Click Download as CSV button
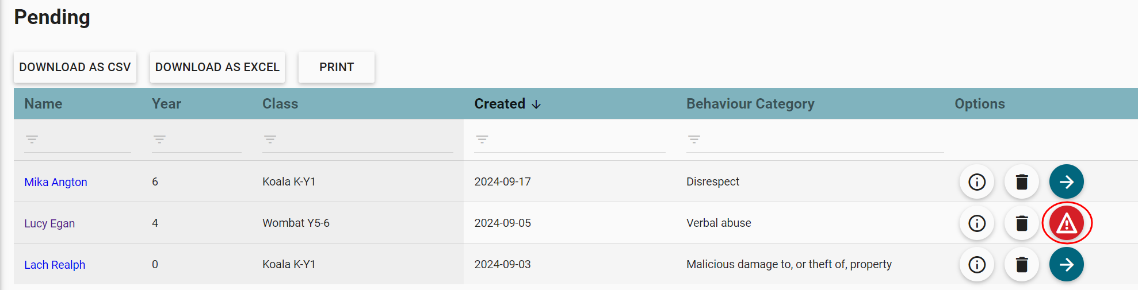The width and height of the screenshot is (1138, 290). [75, 67]
